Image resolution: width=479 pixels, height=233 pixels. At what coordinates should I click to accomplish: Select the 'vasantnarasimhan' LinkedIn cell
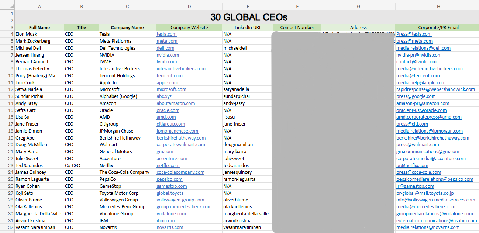248,227
